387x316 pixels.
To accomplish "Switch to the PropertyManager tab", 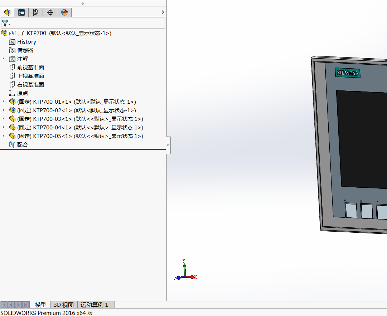I will (x=21, y=12).
